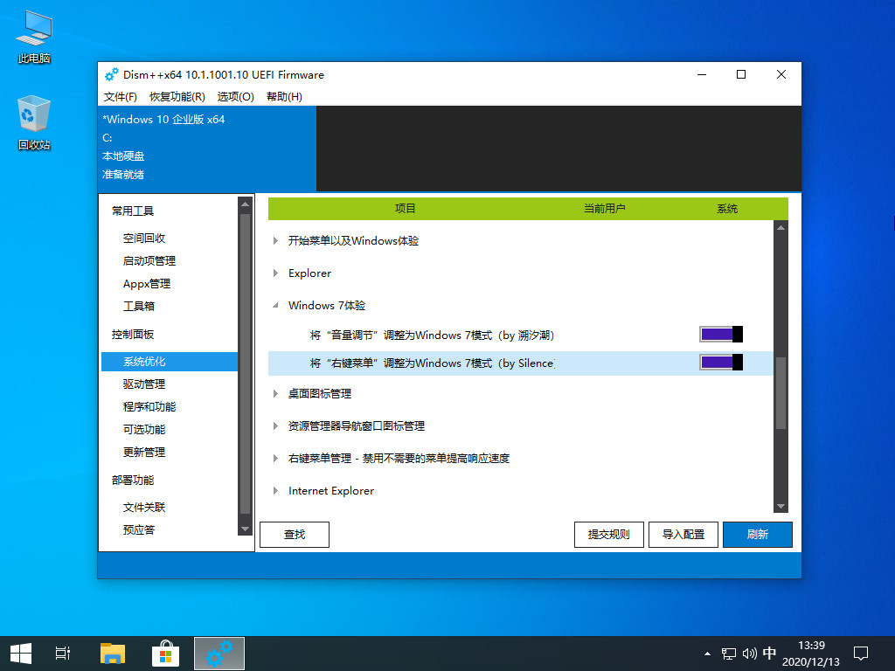Disable the 右键菜单 Windows 7 模式 switch
The image size is (895, 671).
718,360
